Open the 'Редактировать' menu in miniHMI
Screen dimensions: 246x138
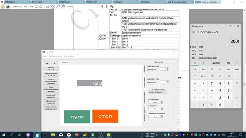pyautogui.click(x=55, y=56)
